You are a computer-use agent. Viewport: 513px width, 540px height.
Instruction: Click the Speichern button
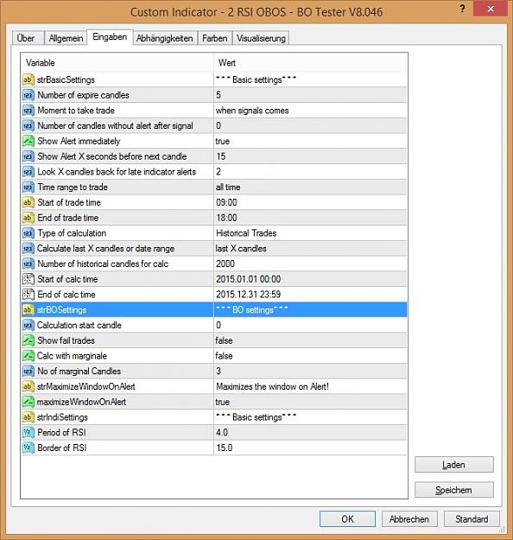pos(453,490)
